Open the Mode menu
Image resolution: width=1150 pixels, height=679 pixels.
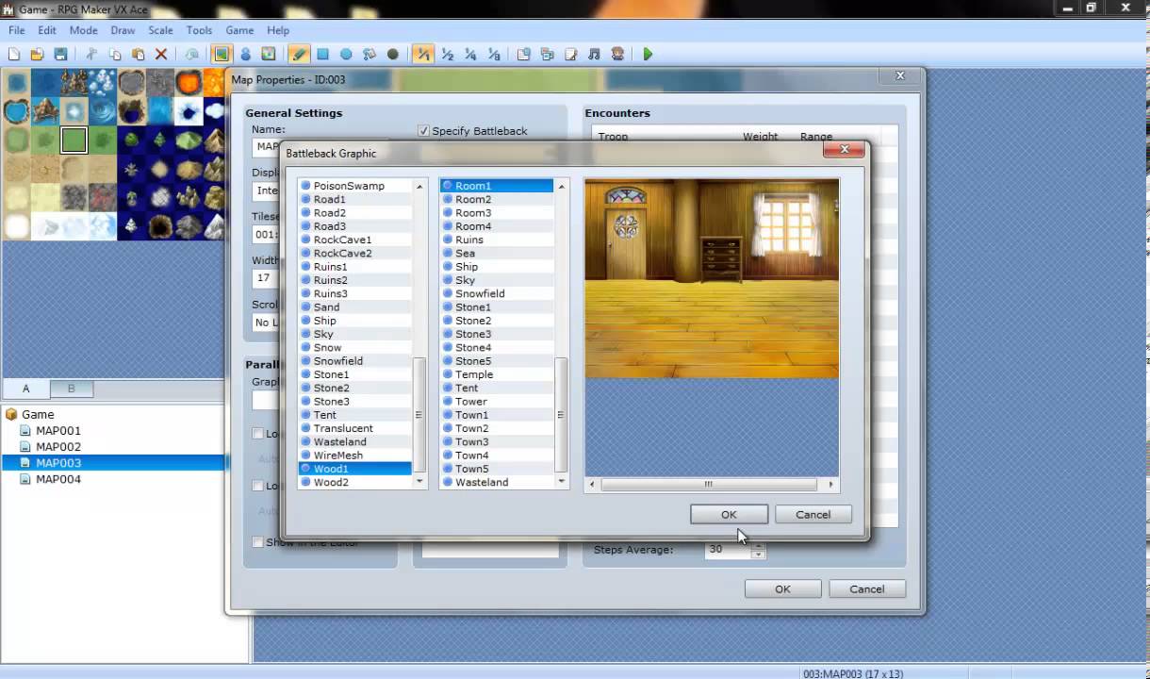(83, 30)
